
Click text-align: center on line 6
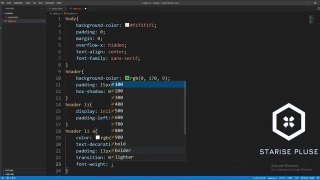101,52
